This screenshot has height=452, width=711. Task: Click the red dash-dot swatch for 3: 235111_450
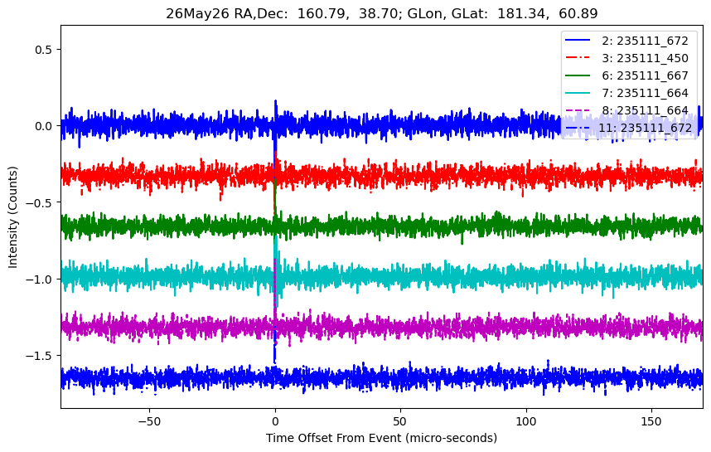[x=578, y=57]
